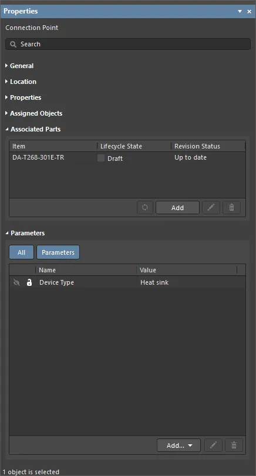Screen dimensions: 256x476
Task: Click the trash icon in Parameters section
Action: 234,445
